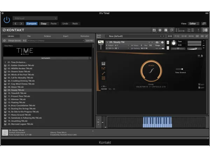This screenshot has width=210, height=157.
Task: Select 14. Brass Constellation TM.nki
Action: 48,106
